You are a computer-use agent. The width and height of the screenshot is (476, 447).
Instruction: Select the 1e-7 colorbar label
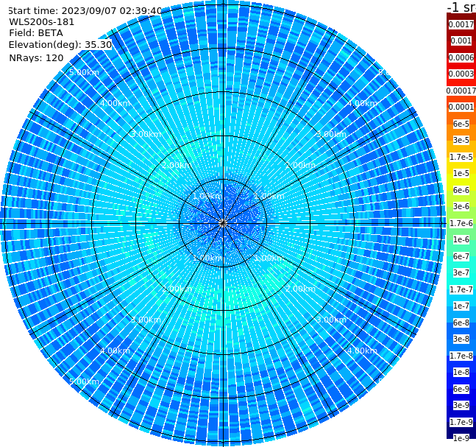461,306
